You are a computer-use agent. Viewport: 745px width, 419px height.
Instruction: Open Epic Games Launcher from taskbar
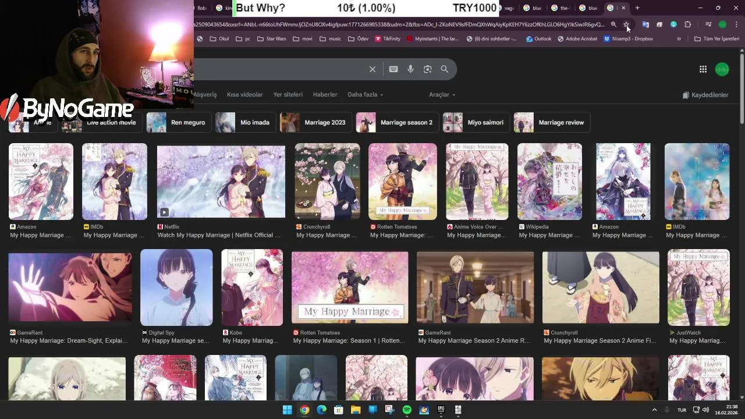click(x=441, y=410)
